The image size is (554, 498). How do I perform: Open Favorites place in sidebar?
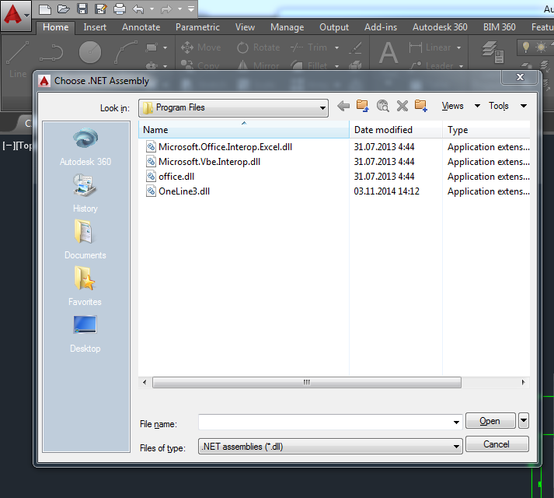[85, 286]
